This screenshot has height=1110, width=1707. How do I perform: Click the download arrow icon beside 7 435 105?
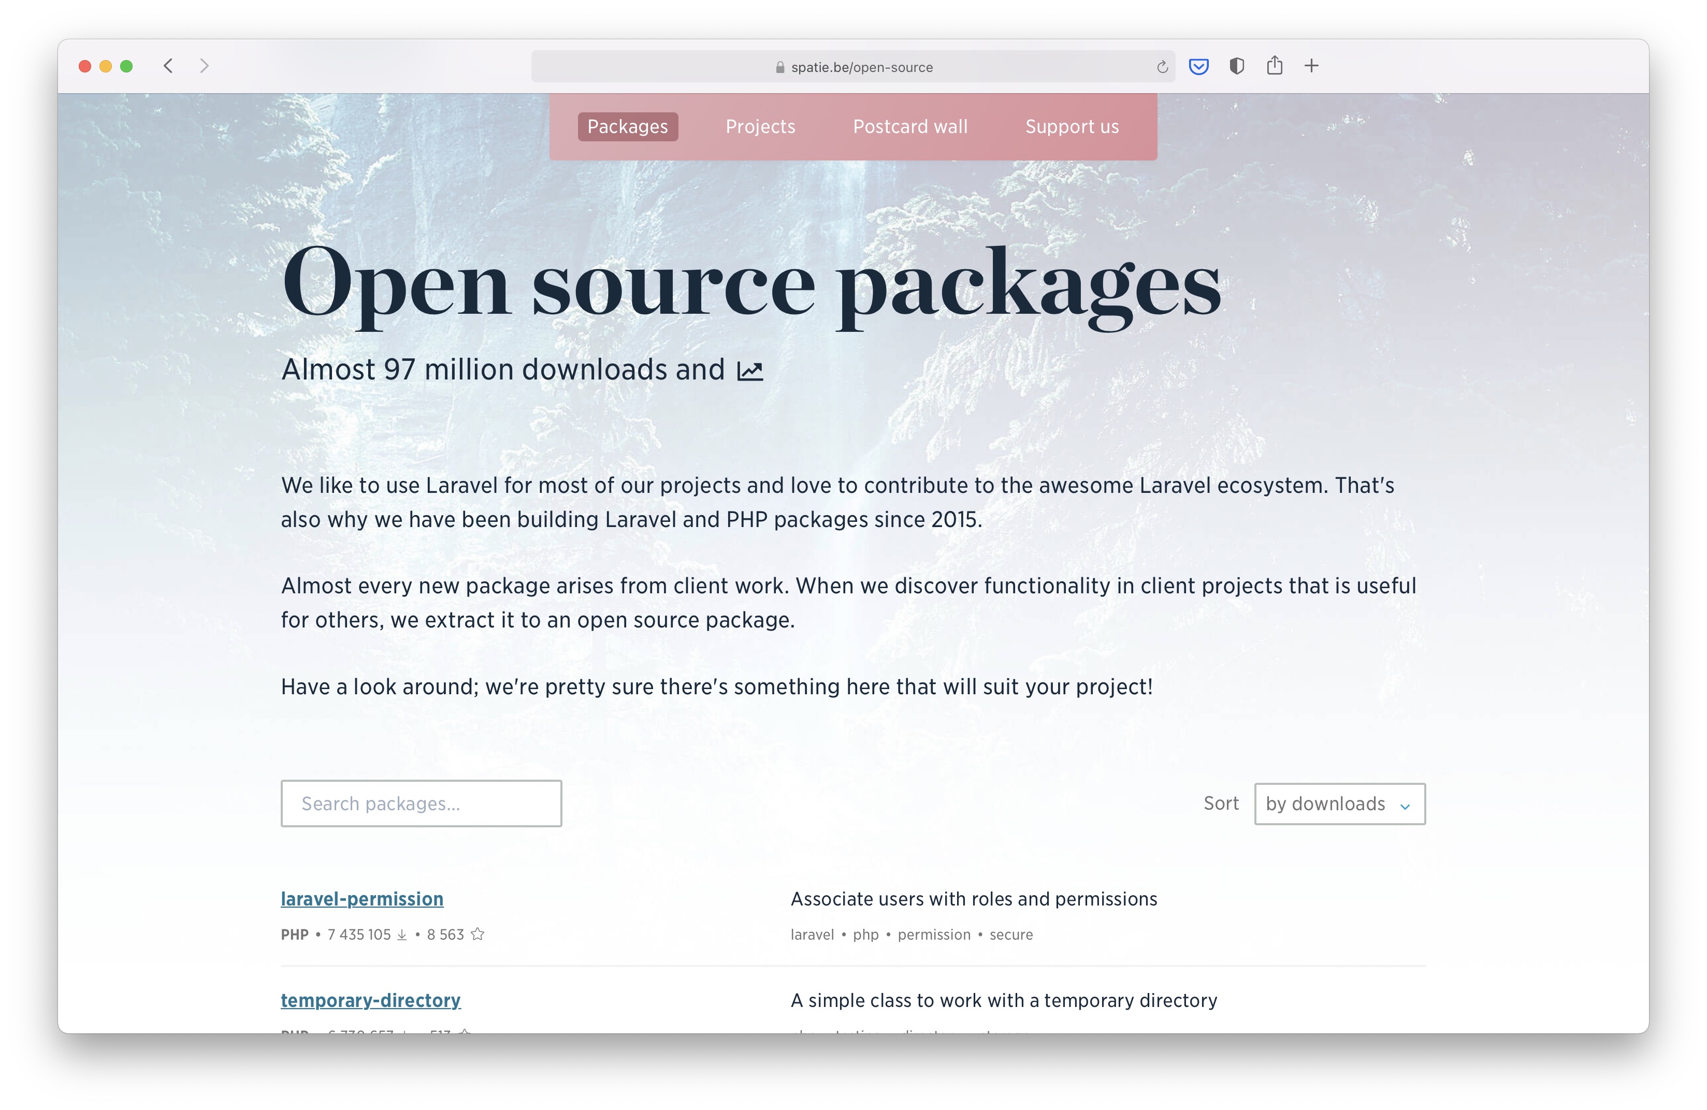[x=402, y=934]
